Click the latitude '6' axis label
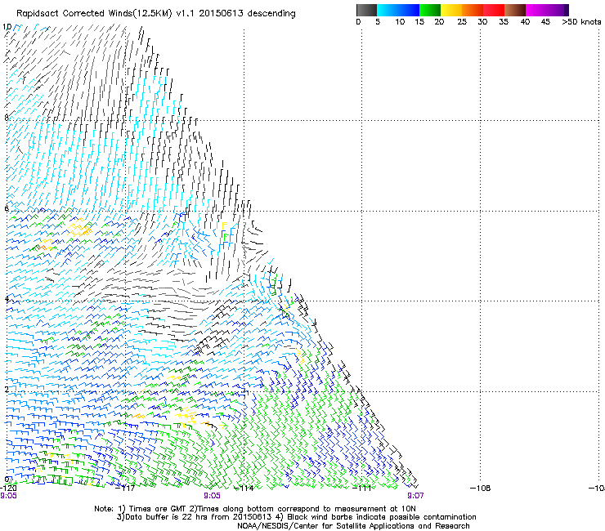 tap(7, 208)
